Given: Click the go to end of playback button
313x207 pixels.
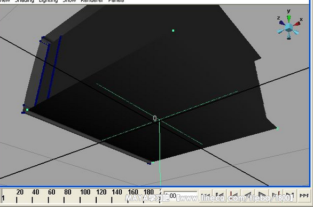Looking at the screenshot, I should (304, 195).
